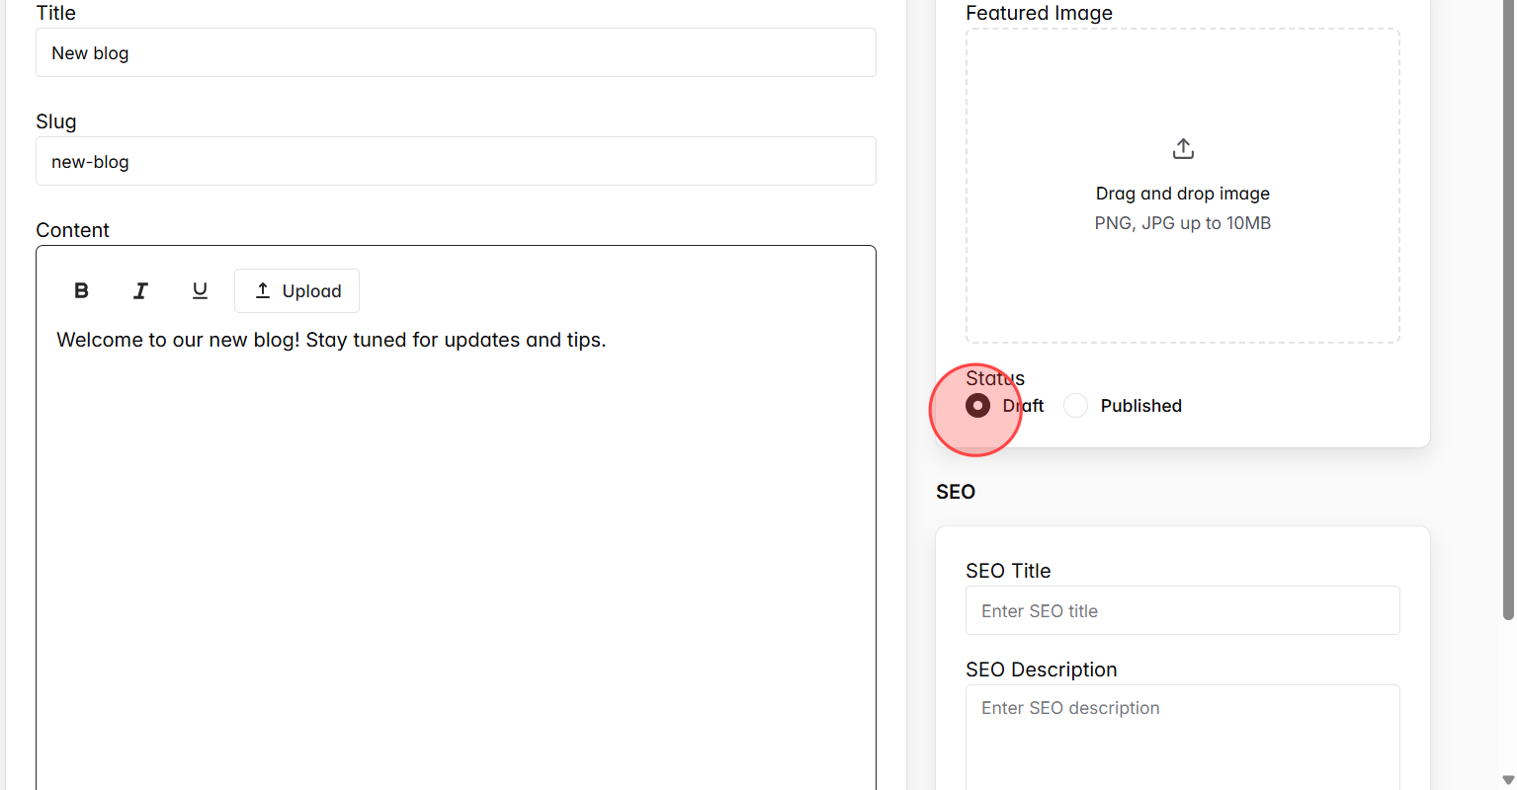
Task: Apply italic formatting
Action: tap(140, 290)
